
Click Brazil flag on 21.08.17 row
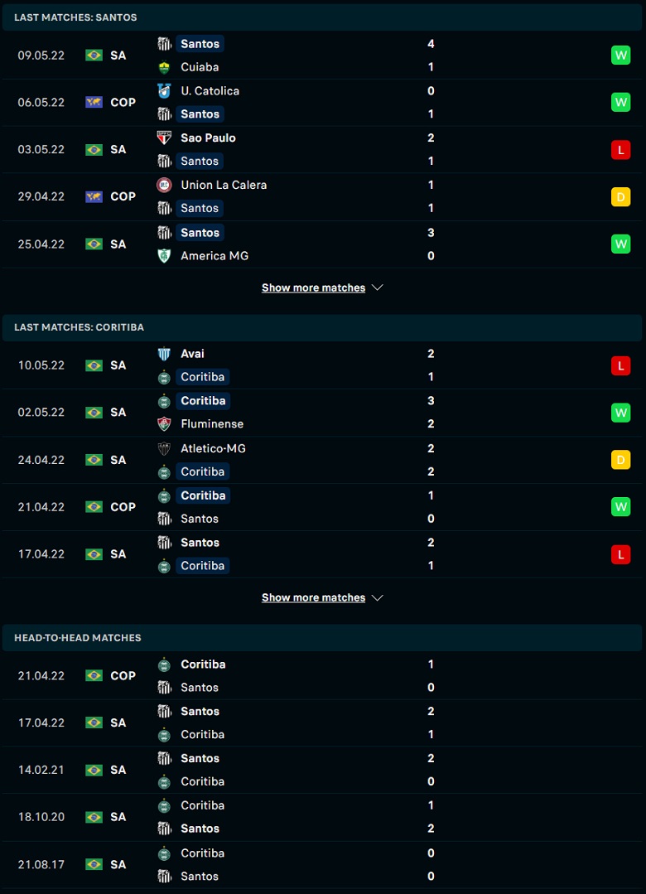pyautogui.click(x=94, y=864)
